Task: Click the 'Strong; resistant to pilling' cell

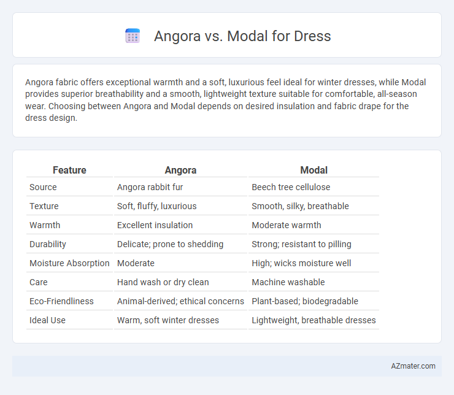Action: tap(301, 244)
